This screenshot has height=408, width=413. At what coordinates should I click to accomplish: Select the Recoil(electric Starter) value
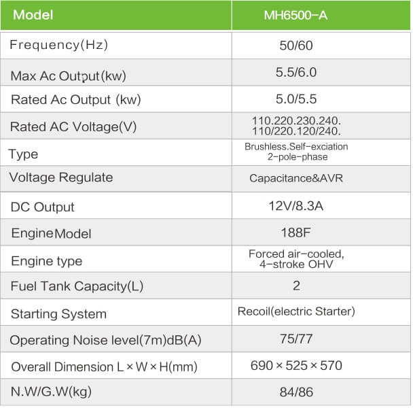tap(296, 312)
